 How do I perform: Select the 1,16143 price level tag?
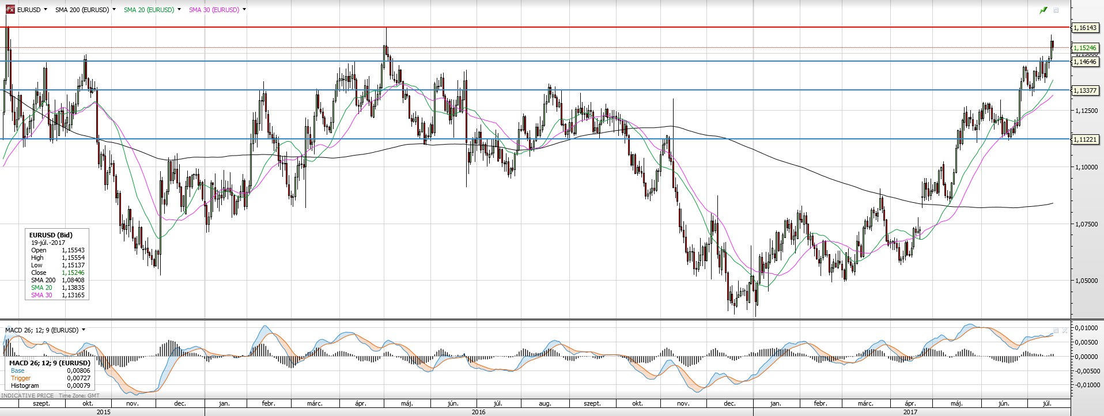[1085, 28]
